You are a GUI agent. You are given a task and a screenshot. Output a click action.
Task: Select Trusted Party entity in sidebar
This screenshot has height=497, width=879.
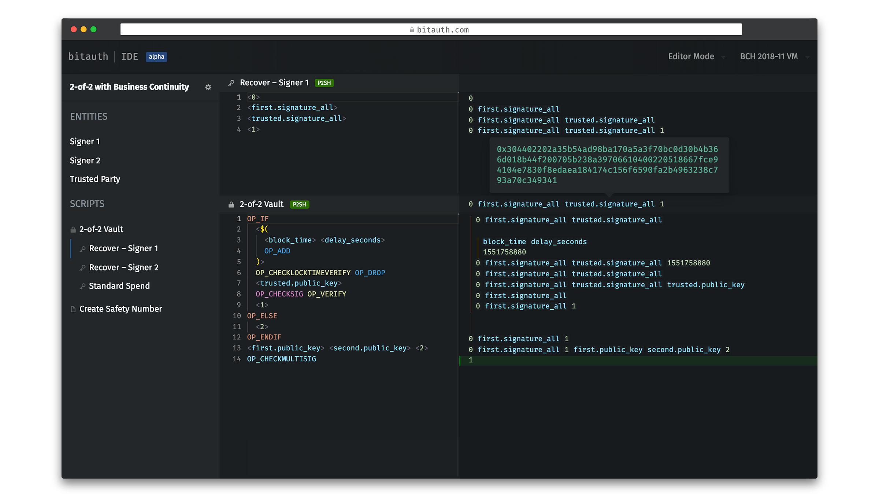tap(95, 179)
